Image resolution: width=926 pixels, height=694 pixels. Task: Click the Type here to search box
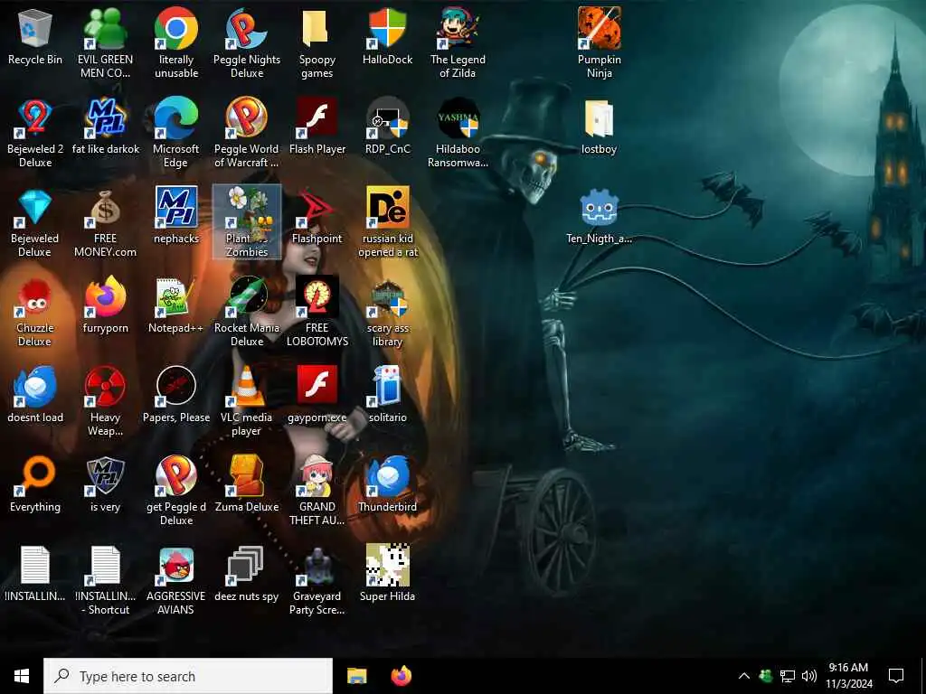point(188,676)
